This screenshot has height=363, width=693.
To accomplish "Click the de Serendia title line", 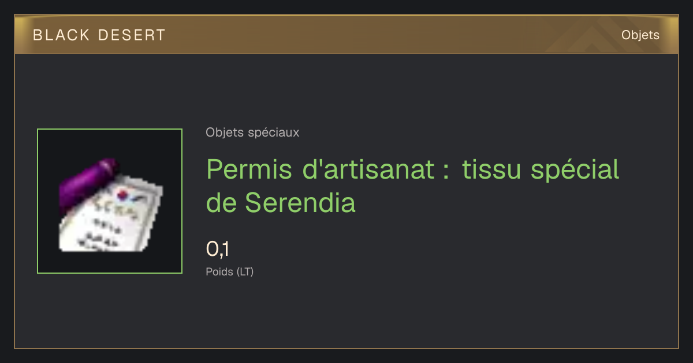I will pyautogui.click(x=281, y=202).
